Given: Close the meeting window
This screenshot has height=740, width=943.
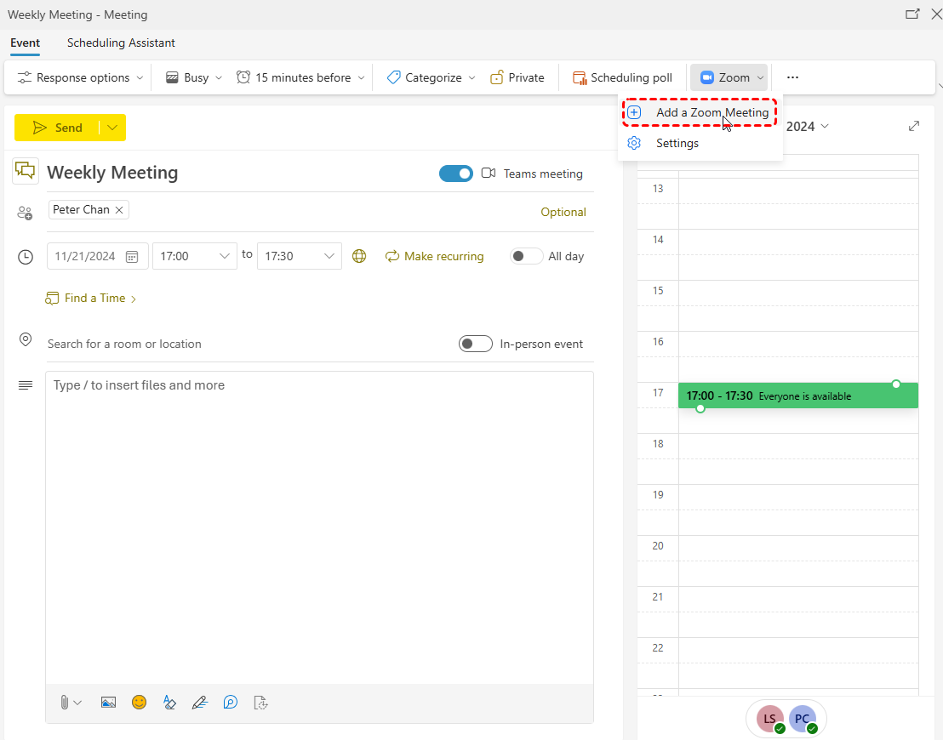Looking at the screenshot, I should (x=936, y=14).
